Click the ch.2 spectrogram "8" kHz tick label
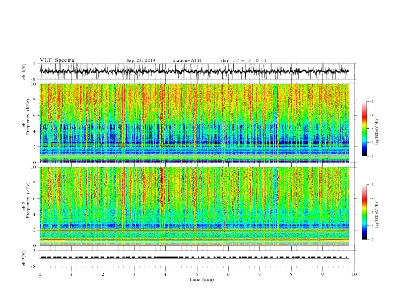This screenshot has width=399, height=308. pyautogui.click(x=35, y=183)
